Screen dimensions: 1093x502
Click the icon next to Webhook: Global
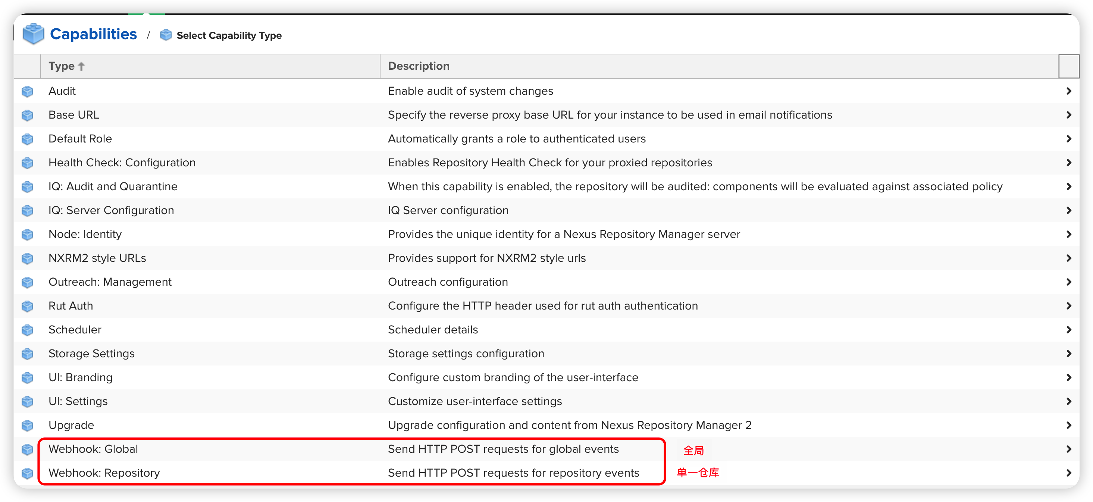coord(28,449)
